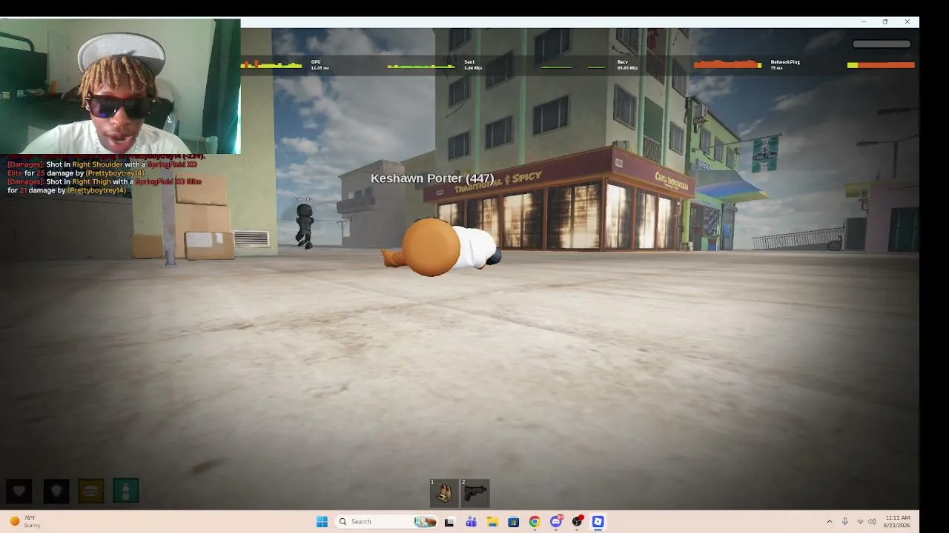Open Discord from the taskbar
Viewport: 949px width, 533px height.
coord(556,522)
